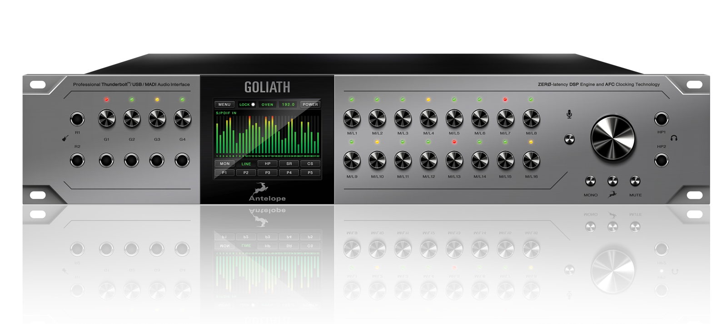This screenshot has width=727, height=324.
Task: Click the M/L6 gain knob
Action: (x=480, y=119)
